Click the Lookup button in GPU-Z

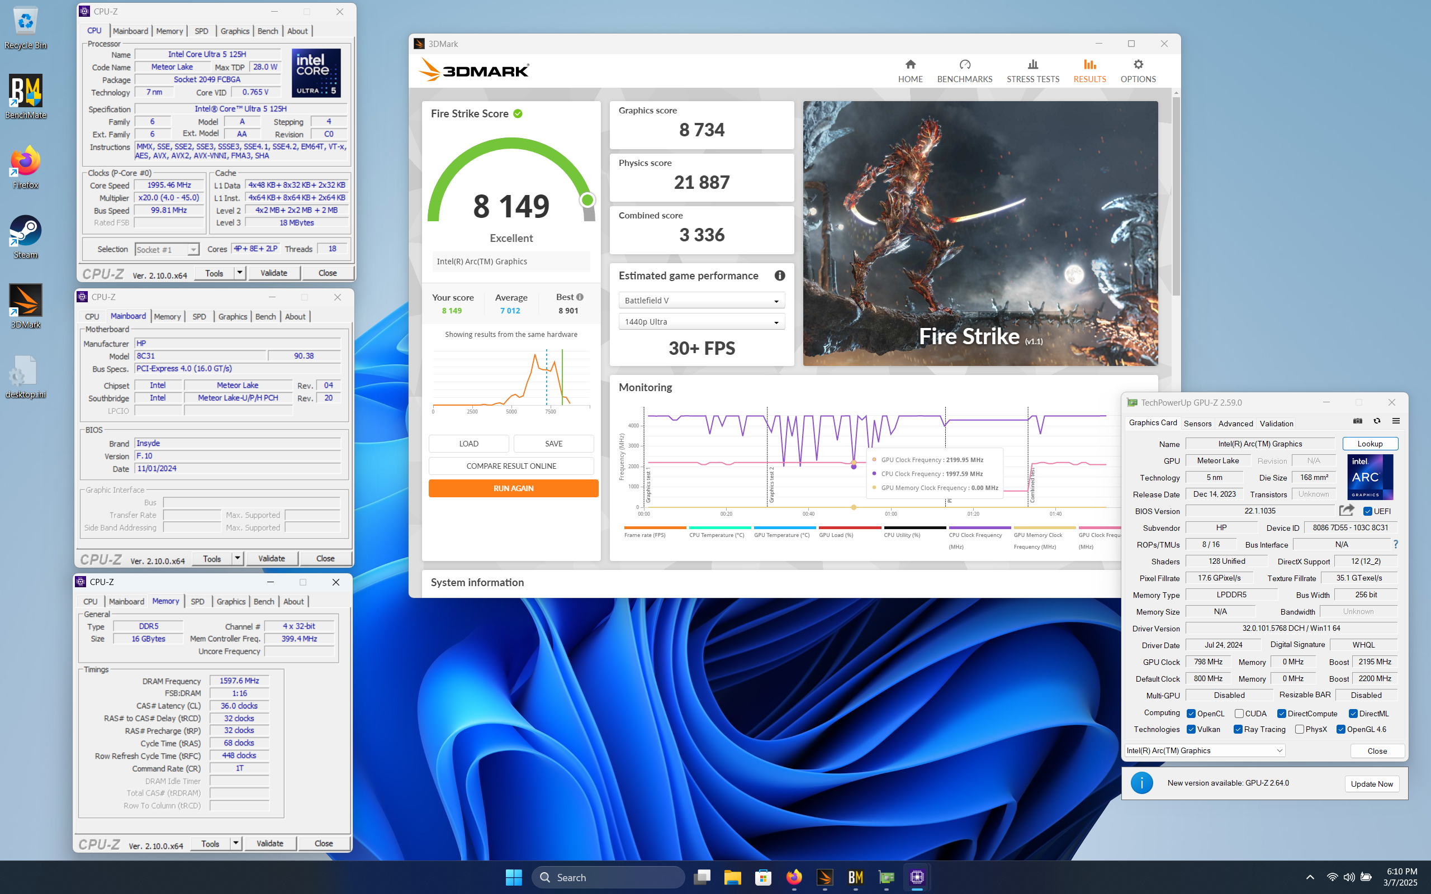[1370, 444]
